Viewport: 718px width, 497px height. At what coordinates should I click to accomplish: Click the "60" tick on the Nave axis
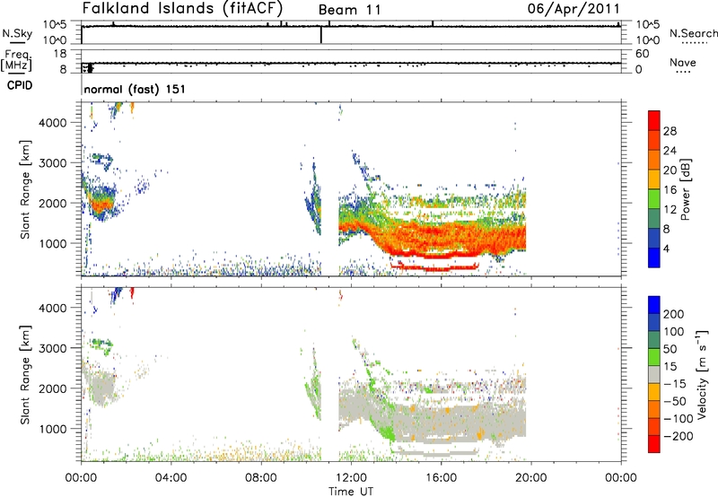coord(642,54)
